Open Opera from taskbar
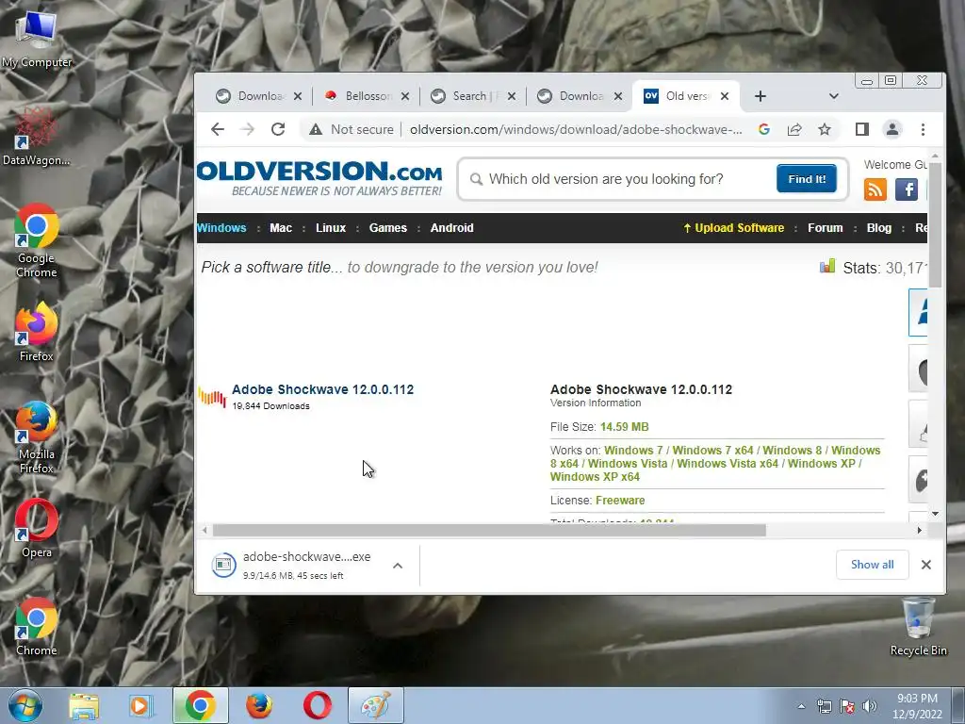This screenshot has height=724, width=965. (317, 705)
